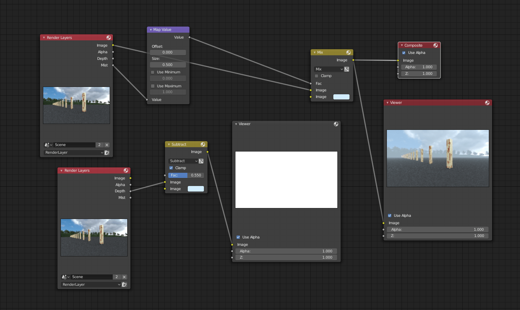
Task: Click Offset value field 0.000 in Map Value
Action: coord(168,52)
